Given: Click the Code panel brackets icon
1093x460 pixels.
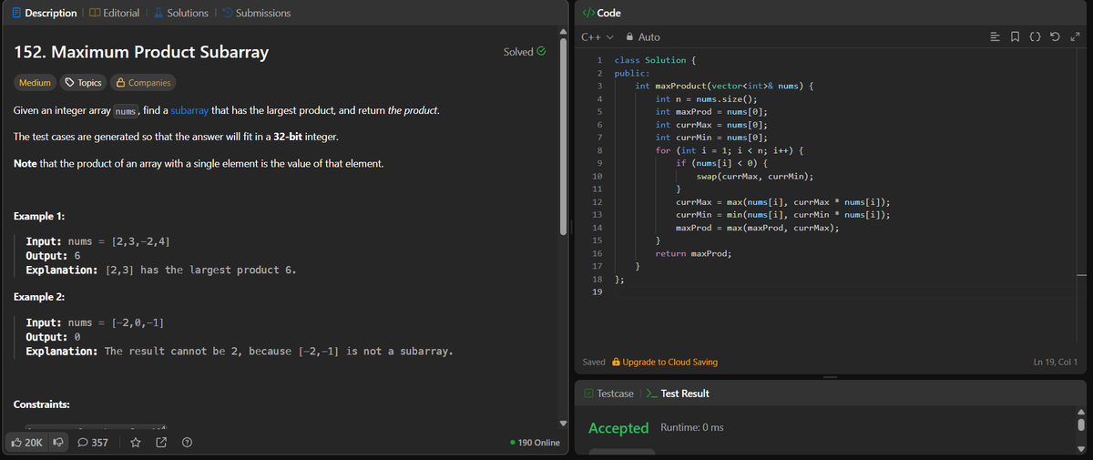Looking at the screenshot, I should (587, 13).
